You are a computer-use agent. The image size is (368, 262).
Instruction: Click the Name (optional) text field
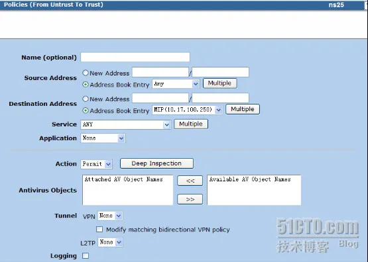pyautogui.click(x=135, y=57)
